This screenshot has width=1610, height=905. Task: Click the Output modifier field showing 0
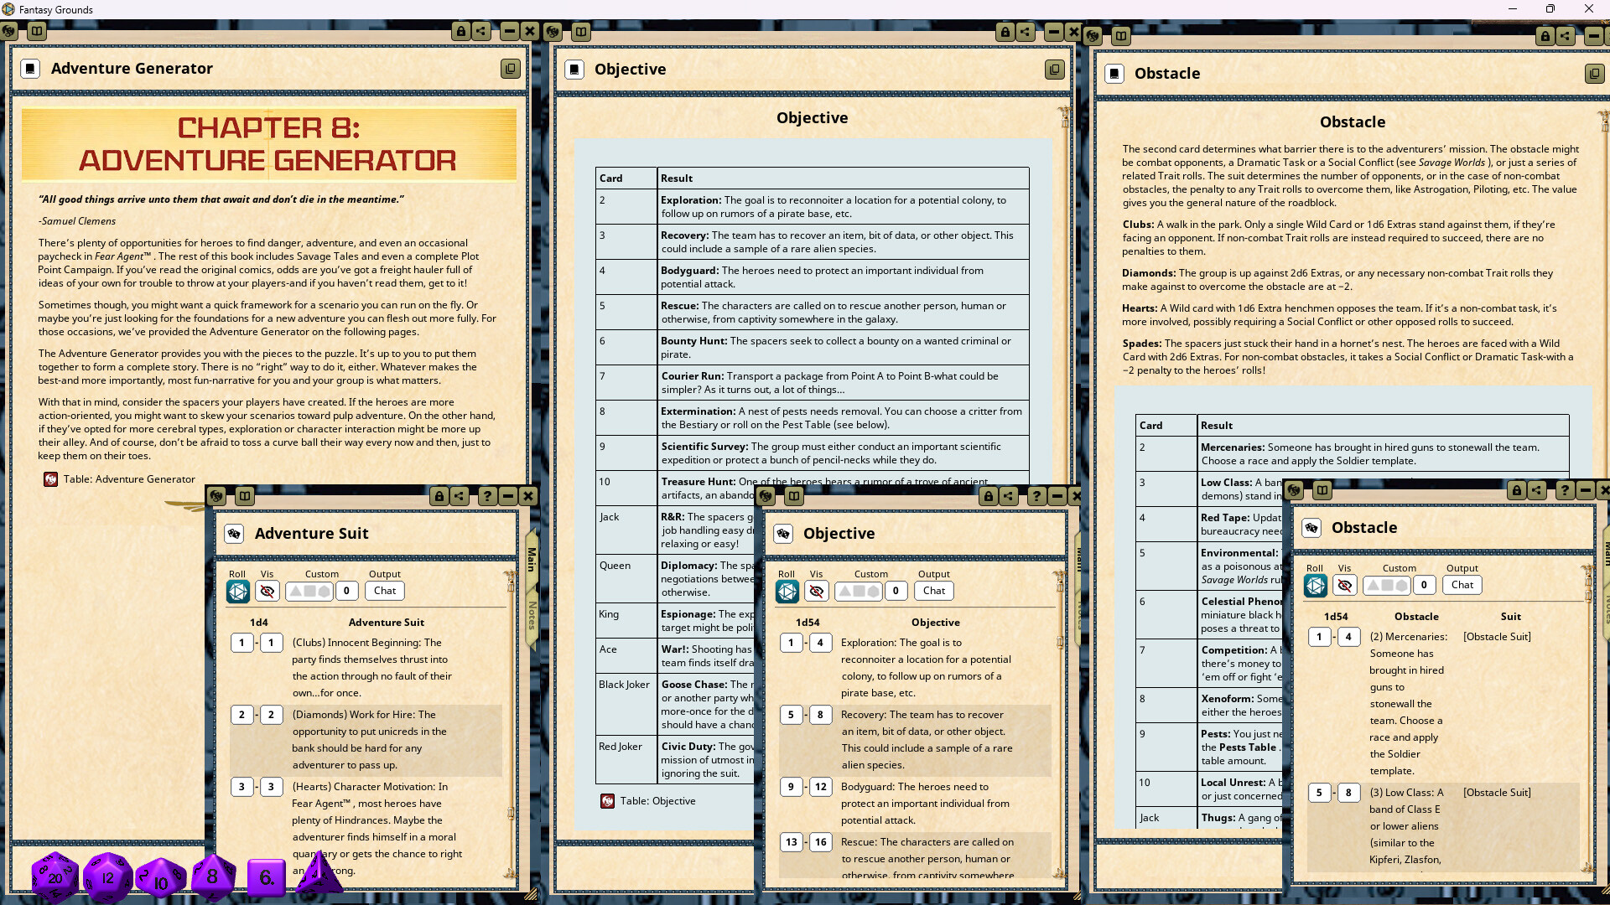point(347,591)
